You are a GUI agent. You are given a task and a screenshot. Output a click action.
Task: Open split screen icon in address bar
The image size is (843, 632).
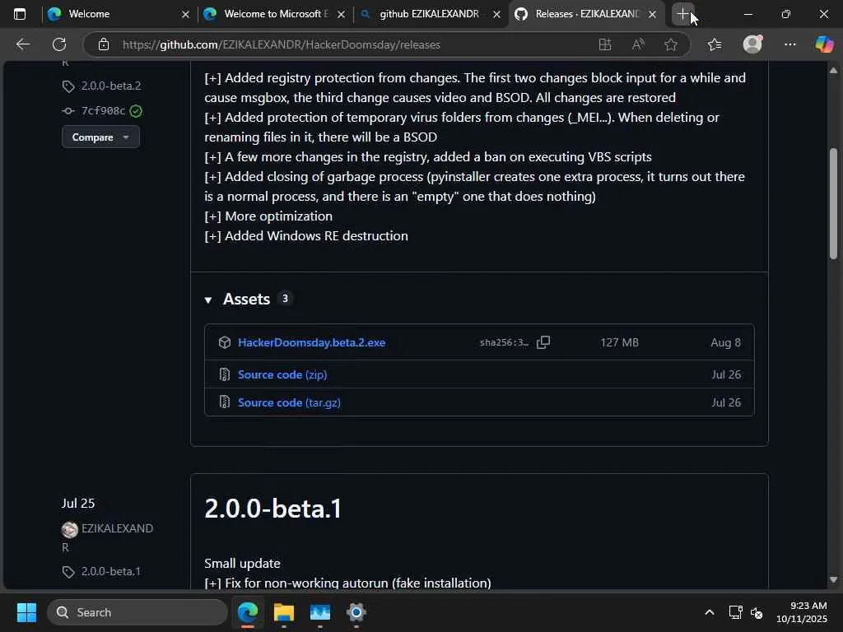pos(605,44)
